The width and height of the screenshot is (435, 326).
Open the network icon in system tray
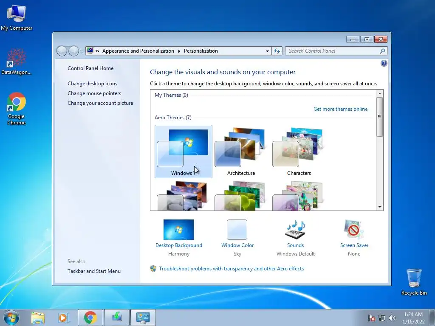click(382, 318)
